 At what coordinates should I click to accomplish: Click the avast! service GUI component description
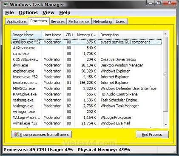pos(125,42)
